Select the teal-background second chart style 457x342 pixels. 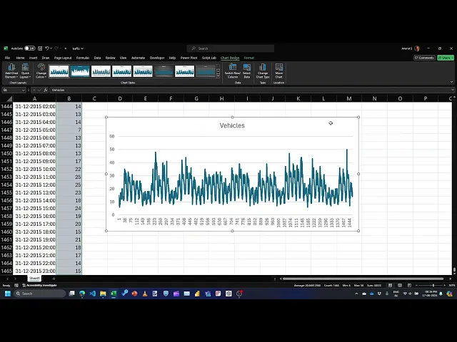[80, 71]
